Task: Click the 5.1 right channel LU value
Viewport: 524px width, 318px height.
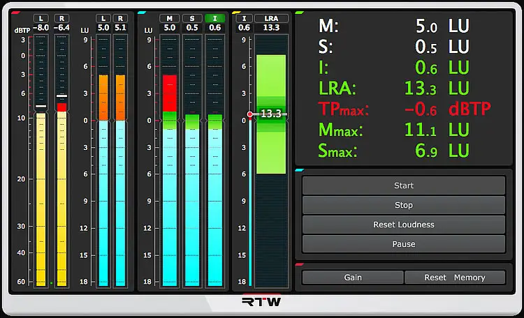Action: pos(120,28)
